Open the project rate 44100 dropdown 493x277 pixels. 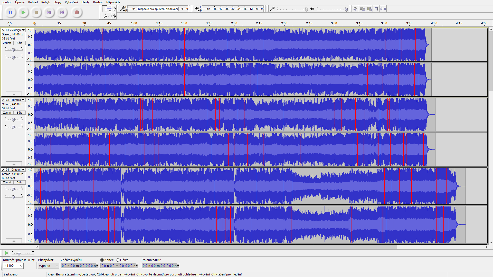[x=21, y=266]
